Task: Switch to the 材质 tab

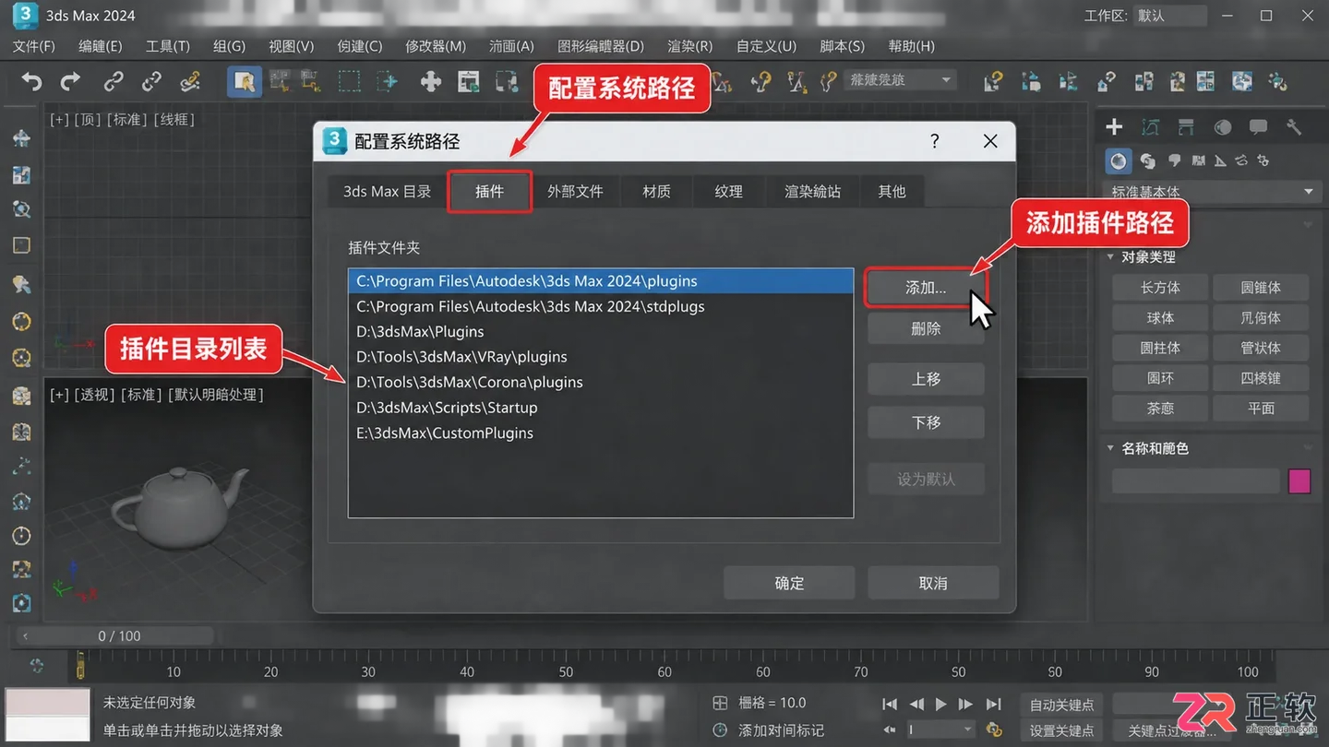Action: (x=656, y=192)
